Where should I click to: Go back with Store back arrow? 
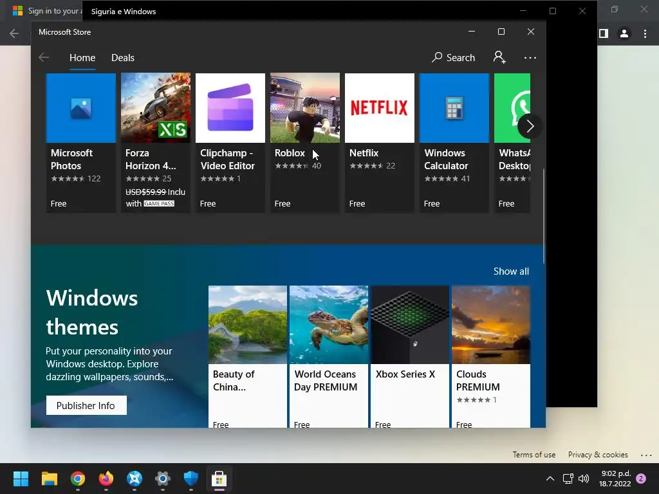(44, 57)
